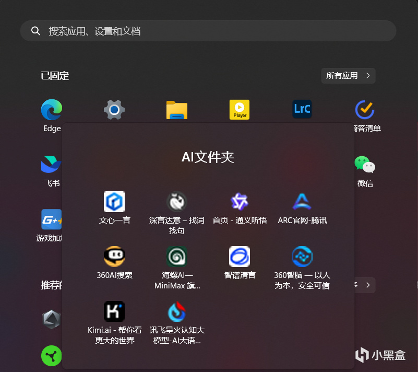The image size is (418, 372).
Task: Focus the 搜索应用、设置和文档 search box
Action: [x=208, y=31]
